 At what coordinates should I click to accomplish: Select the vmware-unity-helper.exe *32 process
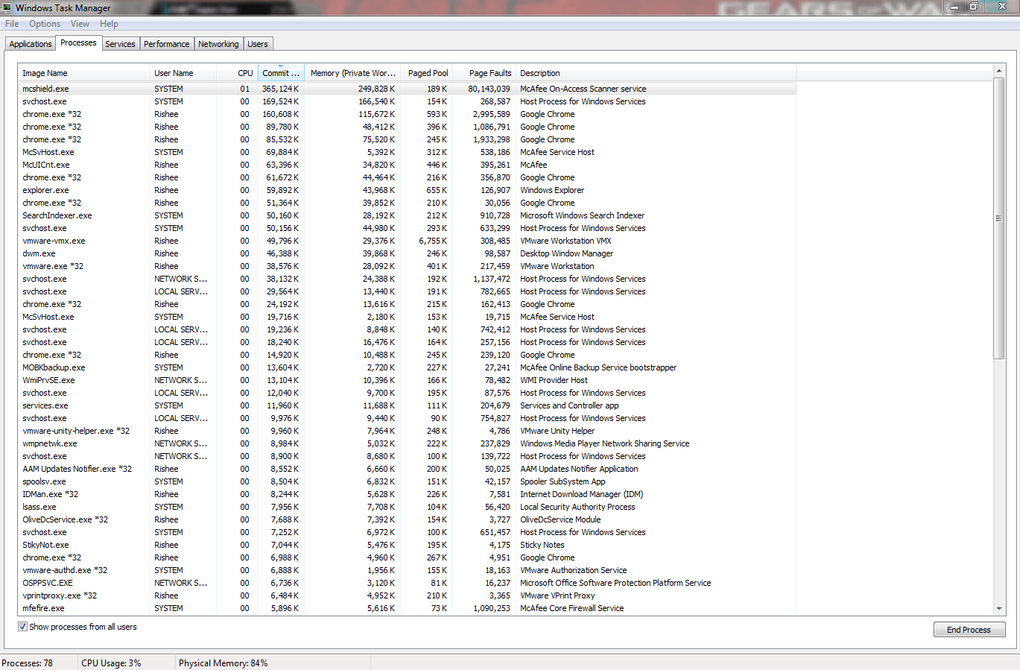coord(407,431)
